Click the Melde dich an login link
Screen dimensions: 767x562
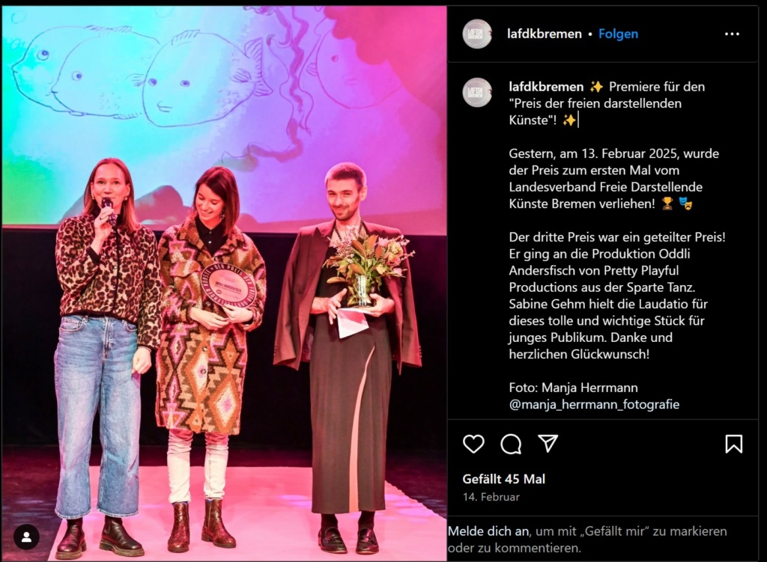(488, 531)
